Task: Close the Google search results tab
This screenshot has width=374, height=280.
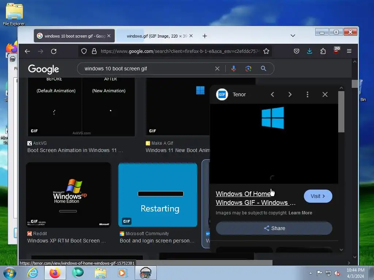Action: click(x=109, y=36)
